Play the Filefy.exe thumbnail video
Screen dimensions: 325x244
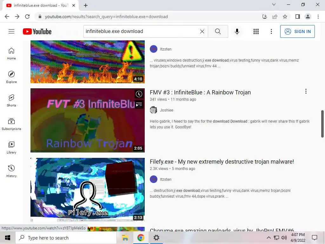pyautogui.click(x=88, y=190)
